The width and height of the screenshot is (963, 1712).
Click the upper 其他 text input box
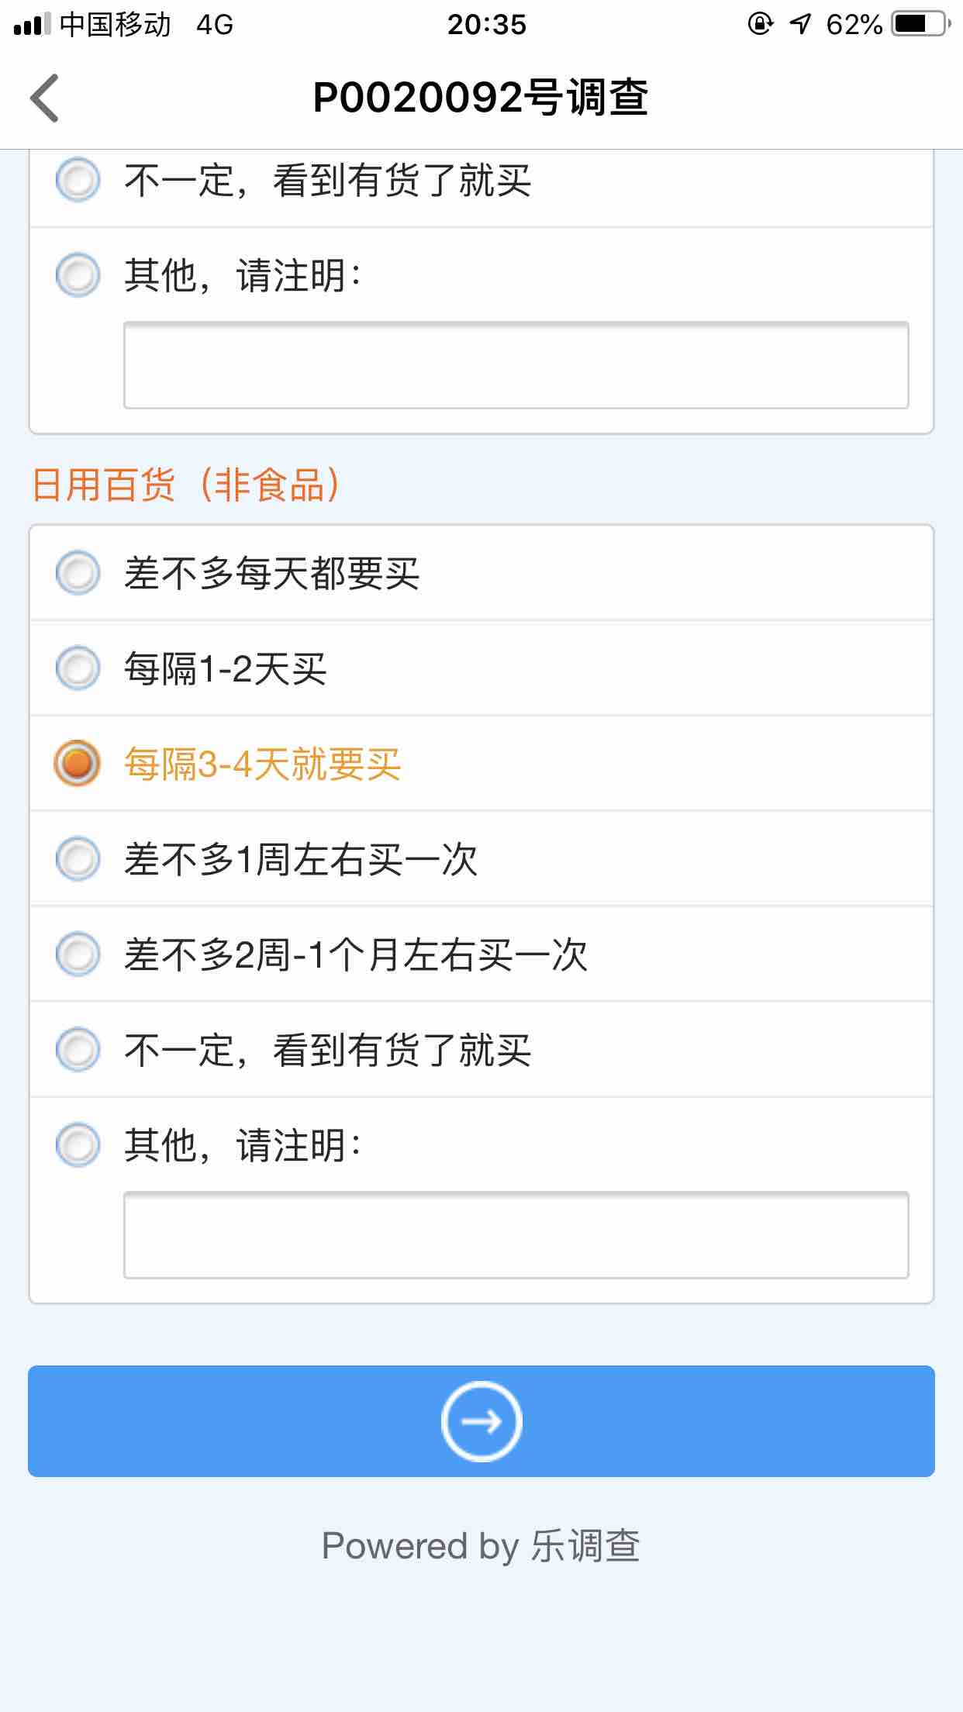(516, 365)
